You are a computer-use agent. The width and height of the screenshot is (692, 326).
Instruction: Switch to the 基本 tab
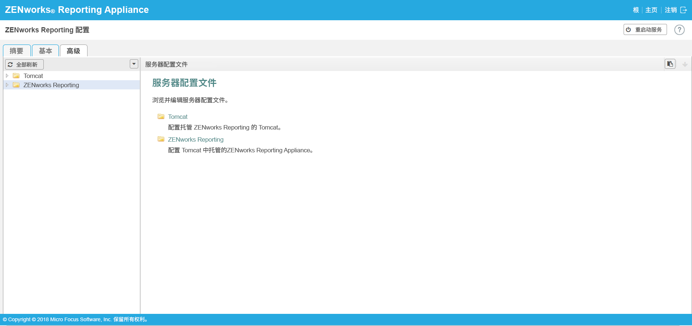click(46, 51)
